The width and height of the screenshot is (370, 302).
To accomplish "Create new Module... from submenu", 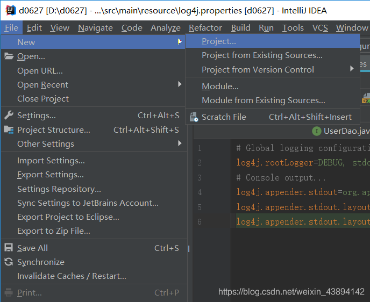I will [273, 87].
